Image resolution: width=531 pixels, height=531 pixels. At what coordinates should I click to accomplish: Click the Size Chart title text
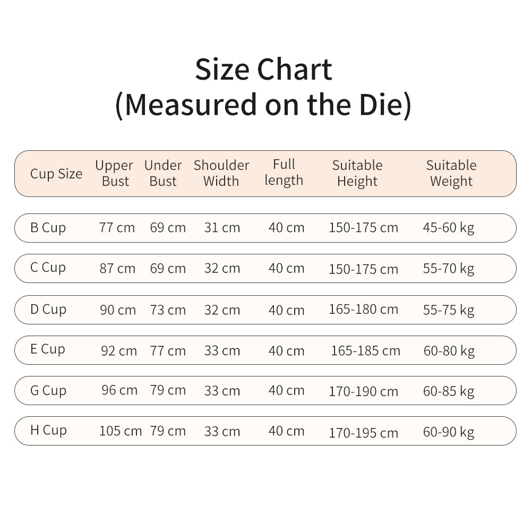263,70
